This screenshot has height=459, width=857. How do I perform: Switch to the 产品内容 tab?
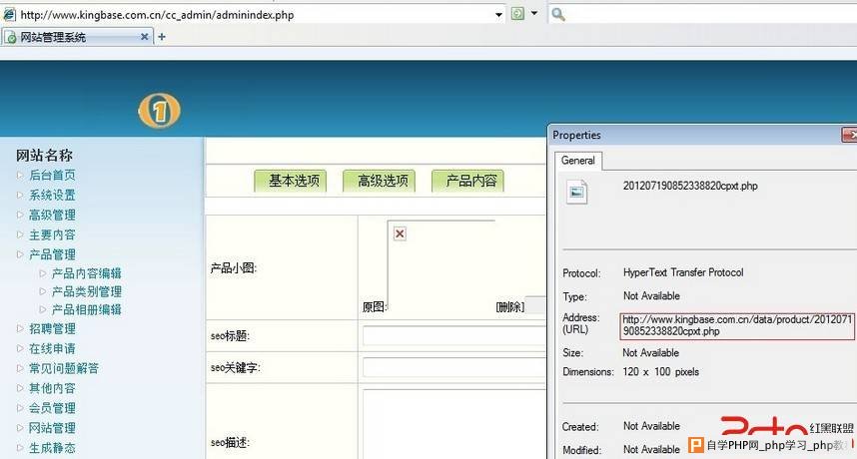coord(467,181)
